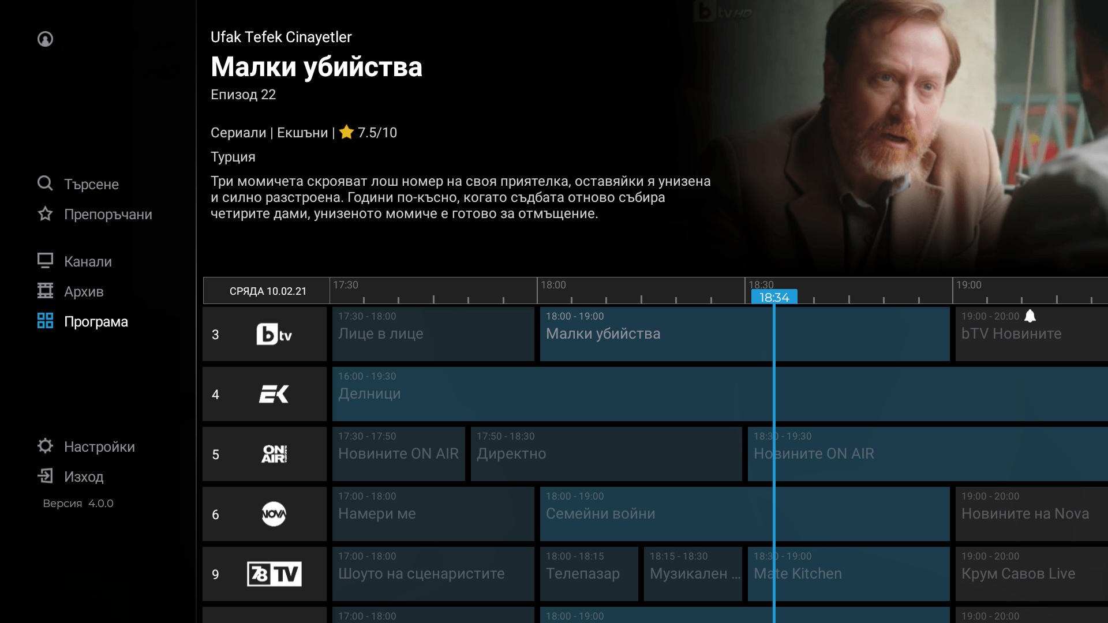This screenshot has width=1108, height=623.
Task: Open the profile avatar in the top-left corner
Action: click(44, 39)
